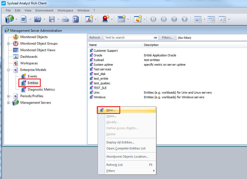Click the Sysload sP application icon
The width and height of the screenshot is (247, 179).
[x=4, y=3]
